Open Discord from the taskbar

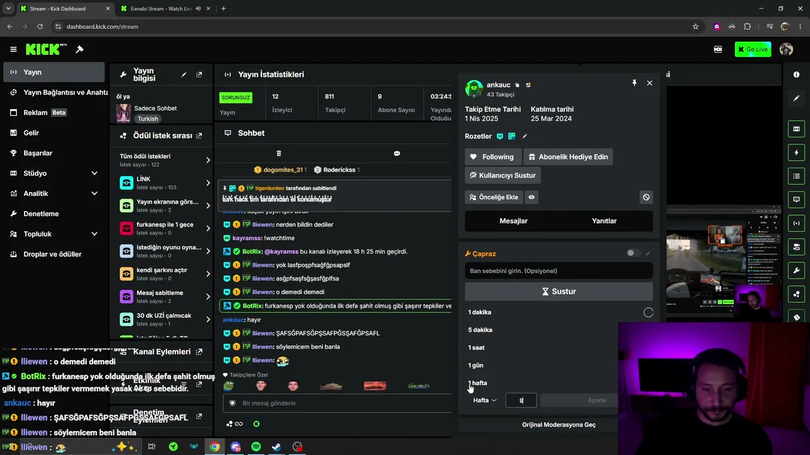click(x=235, y=447)
